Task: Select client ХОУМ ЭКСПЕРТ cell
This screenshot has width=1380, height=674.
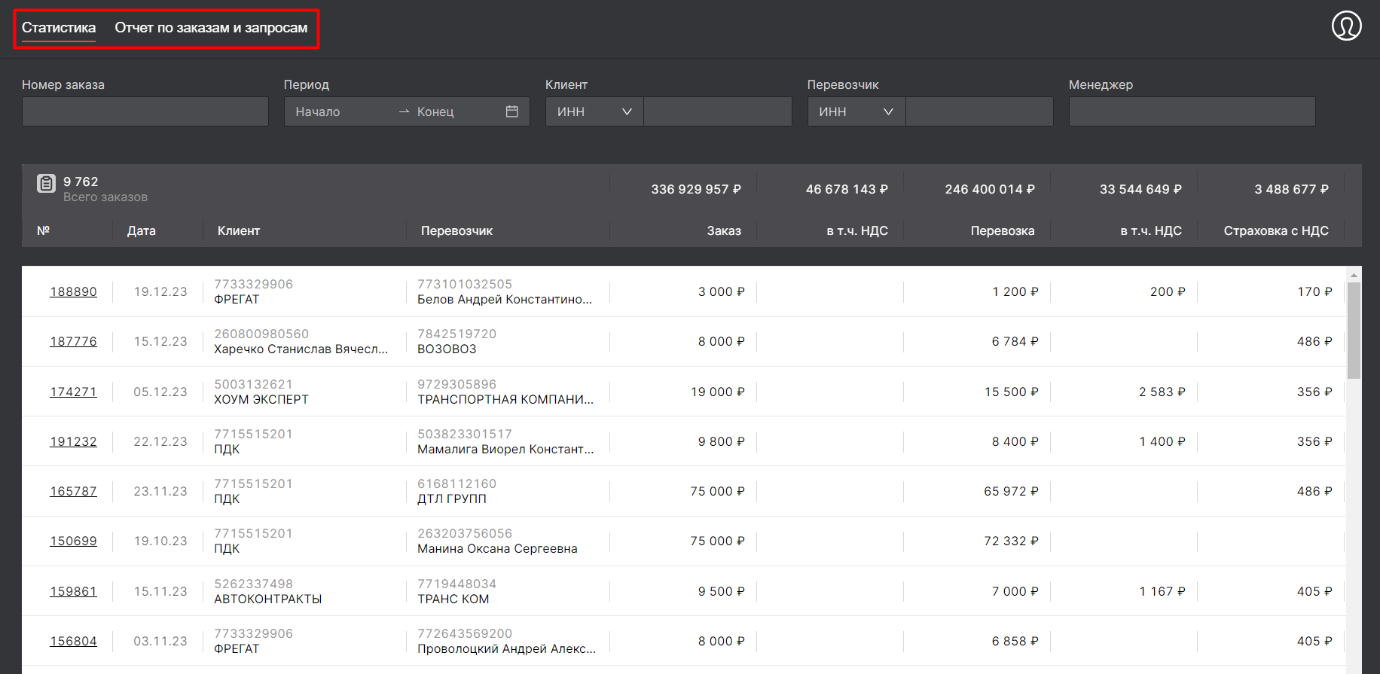Action: click(261, 392)
